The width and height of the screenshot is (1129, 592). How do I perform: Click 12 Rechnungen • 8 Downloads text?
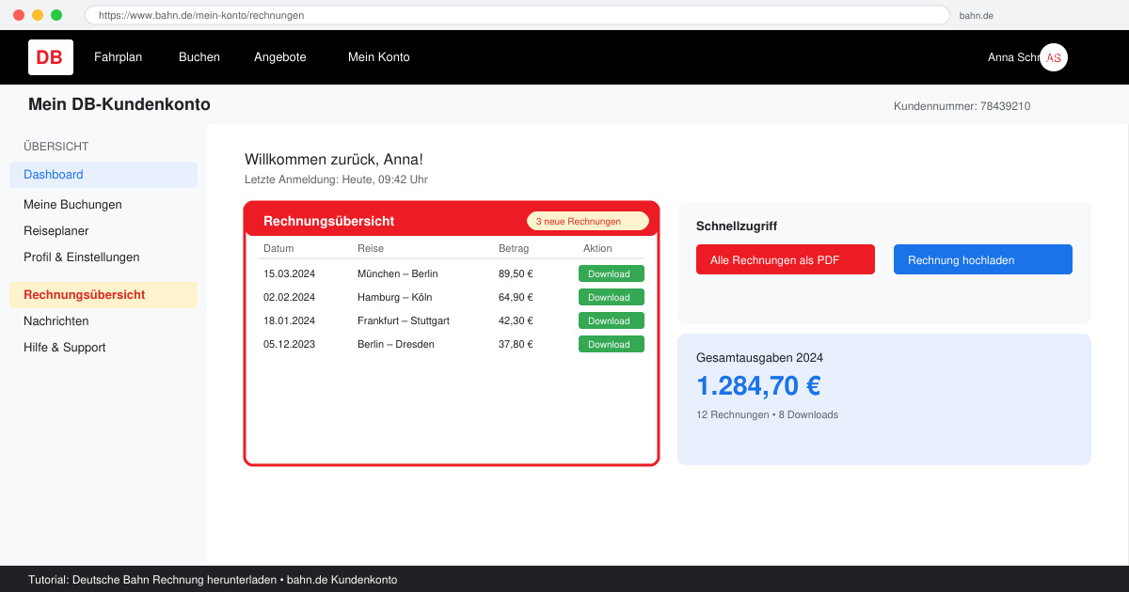pyautogui.click(x=767, y=414)
